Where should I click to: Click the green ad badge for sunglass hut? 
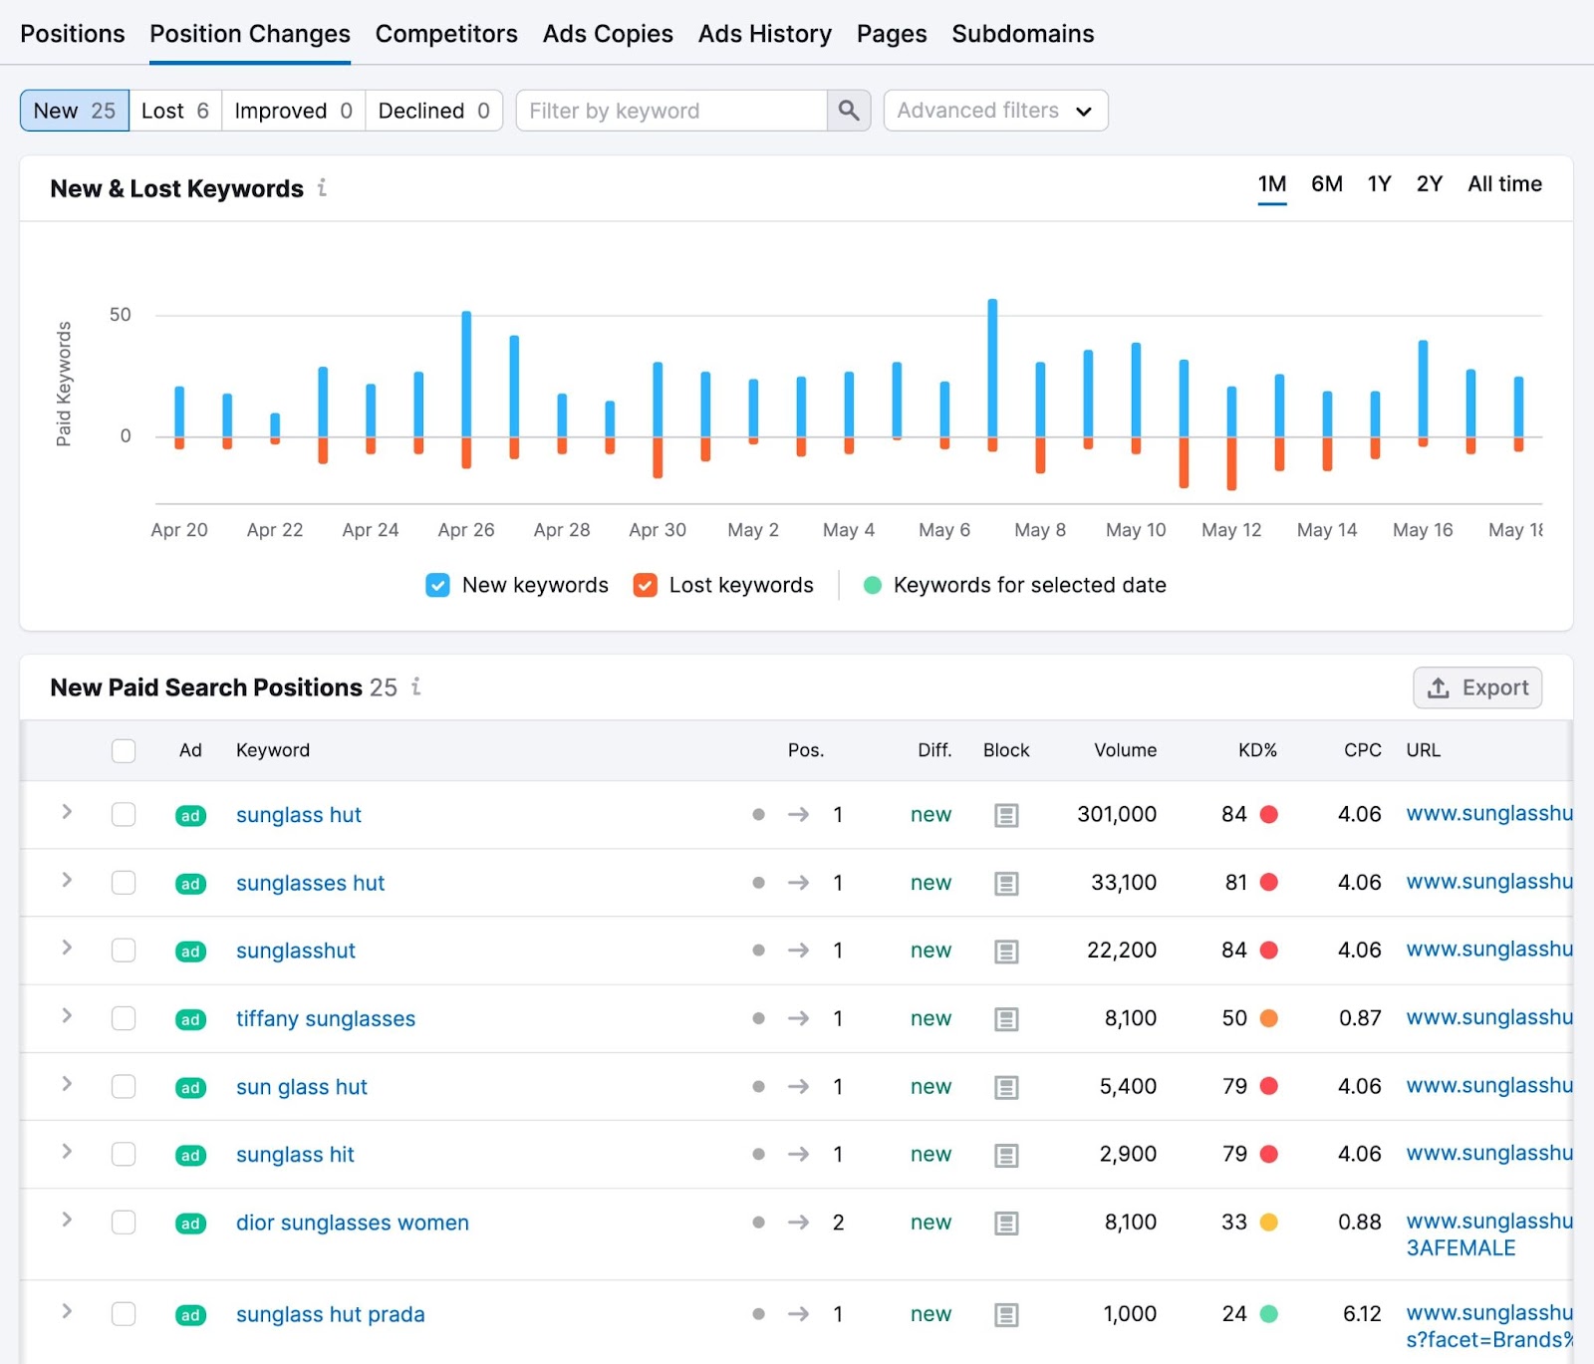point(189,815)
